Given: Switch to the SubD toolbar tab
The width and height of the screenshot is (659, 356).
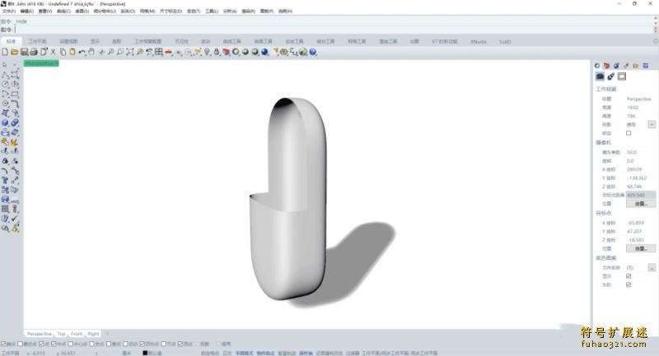Looking at the screenshot, I should coord(505,41).
